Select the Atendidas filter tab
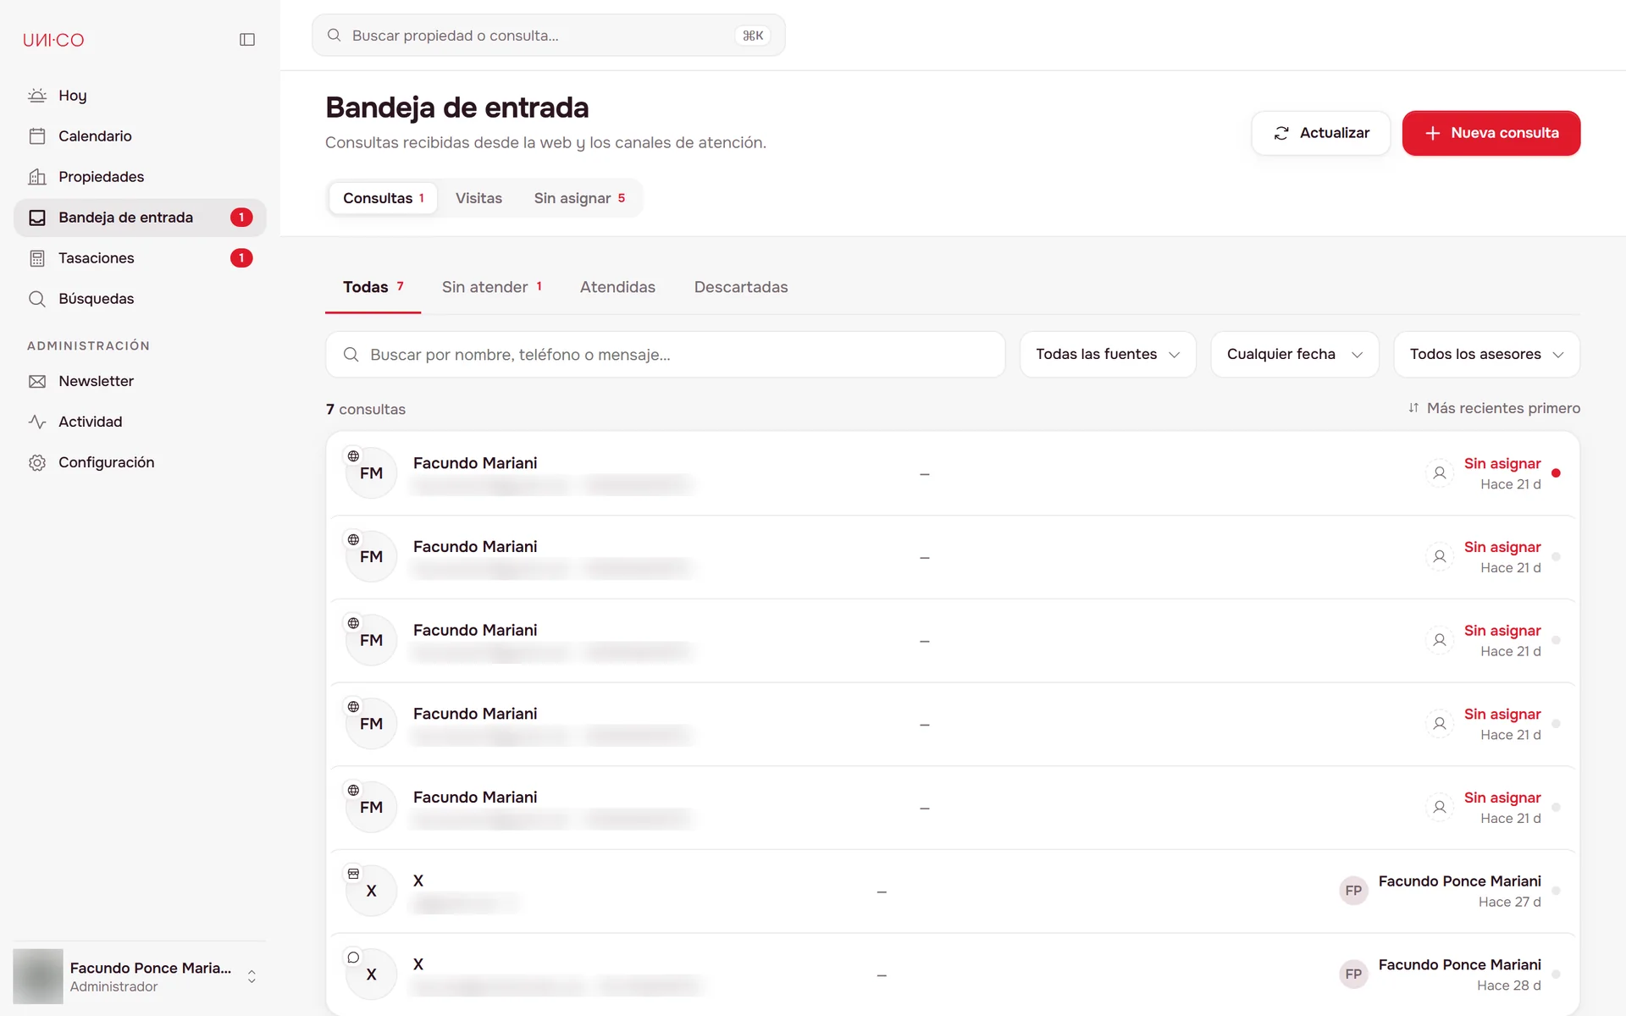Image resolution: width=1626 pixels, height=1016 pixels. (x=617, y=288)
